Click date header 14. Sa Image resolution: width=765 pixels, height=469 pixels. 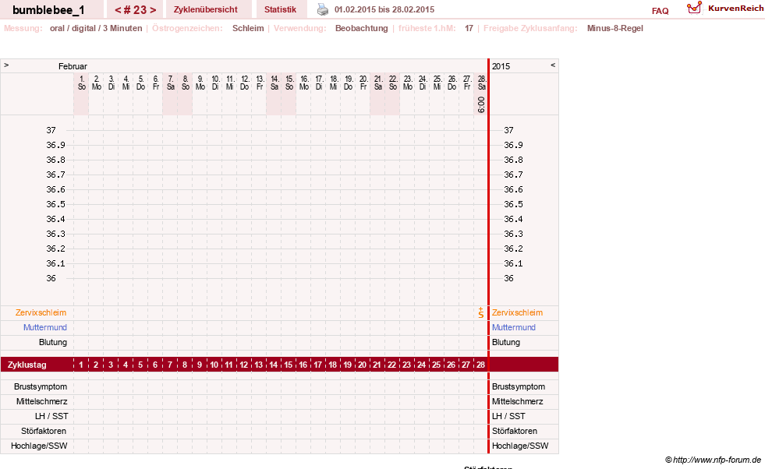(x=274, y=83)
